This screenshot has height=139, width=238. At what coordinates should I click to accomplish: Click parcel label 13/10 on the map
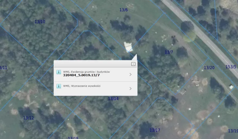pyautogui.click(x=40, y=22)
